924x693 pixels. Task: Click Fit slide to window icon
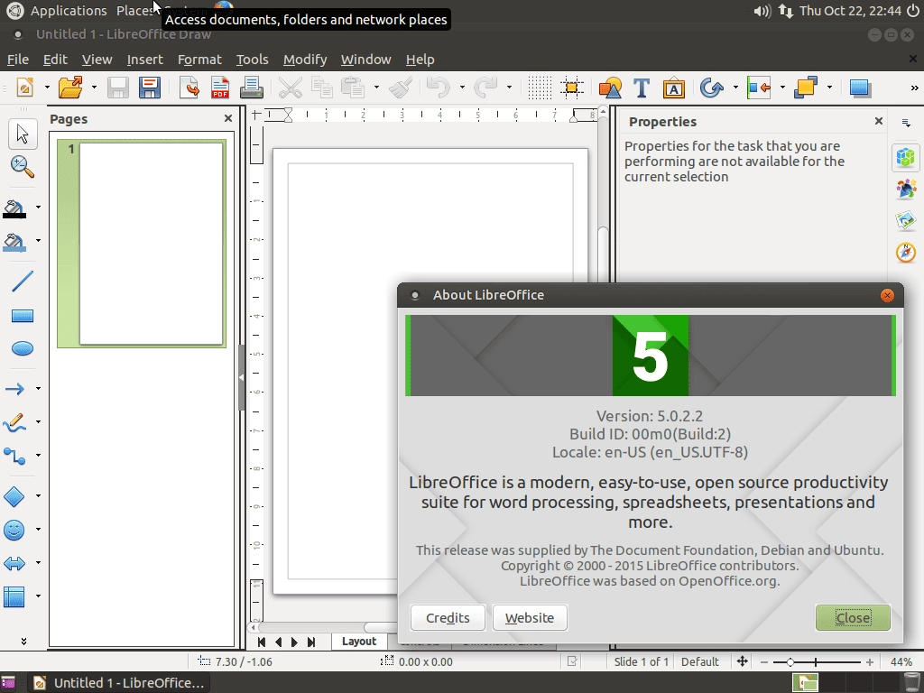coord(742,661)
